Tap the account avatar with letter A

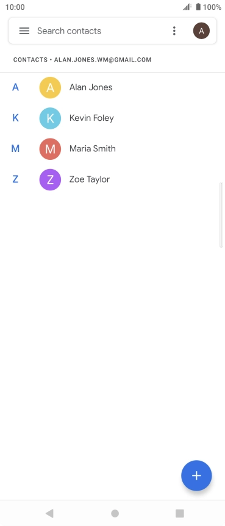(x=202, y=31)
